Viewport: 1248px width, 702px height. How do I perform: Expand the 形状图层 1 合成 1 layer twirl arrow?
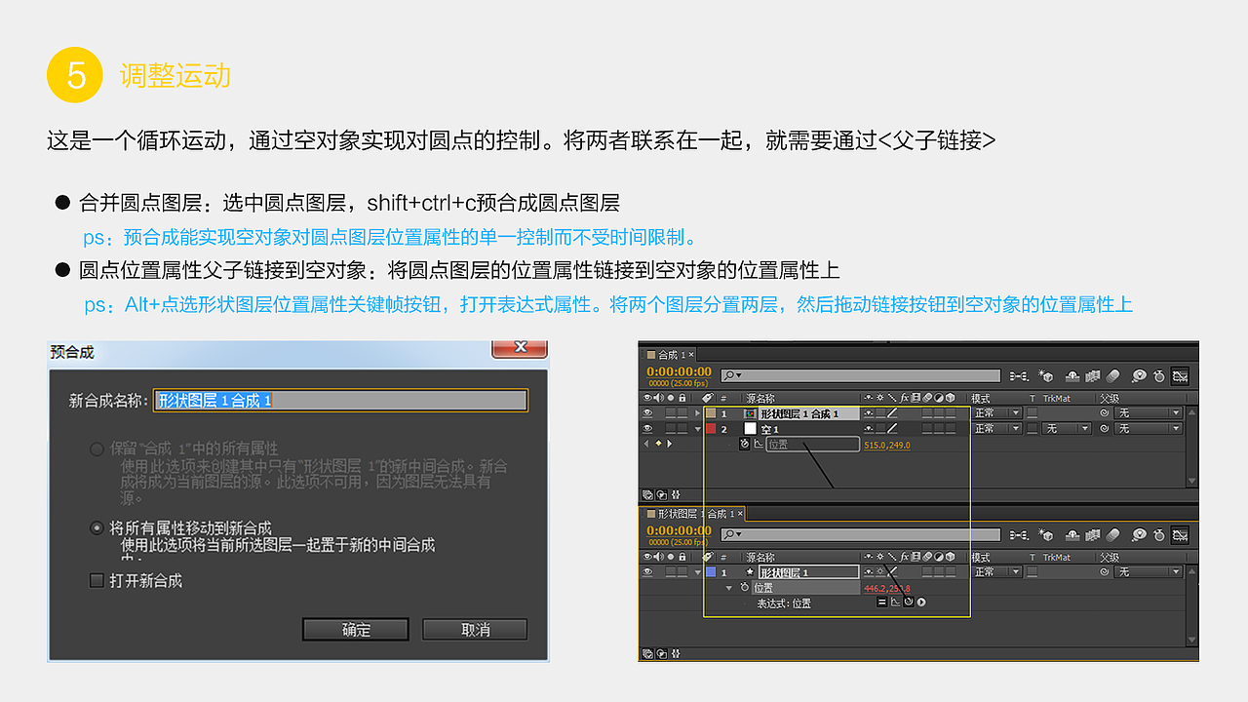point(697,413)
